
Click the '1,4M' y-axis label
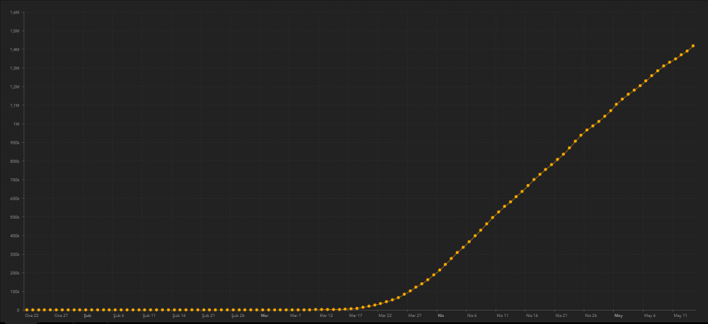tap(14, 50)
